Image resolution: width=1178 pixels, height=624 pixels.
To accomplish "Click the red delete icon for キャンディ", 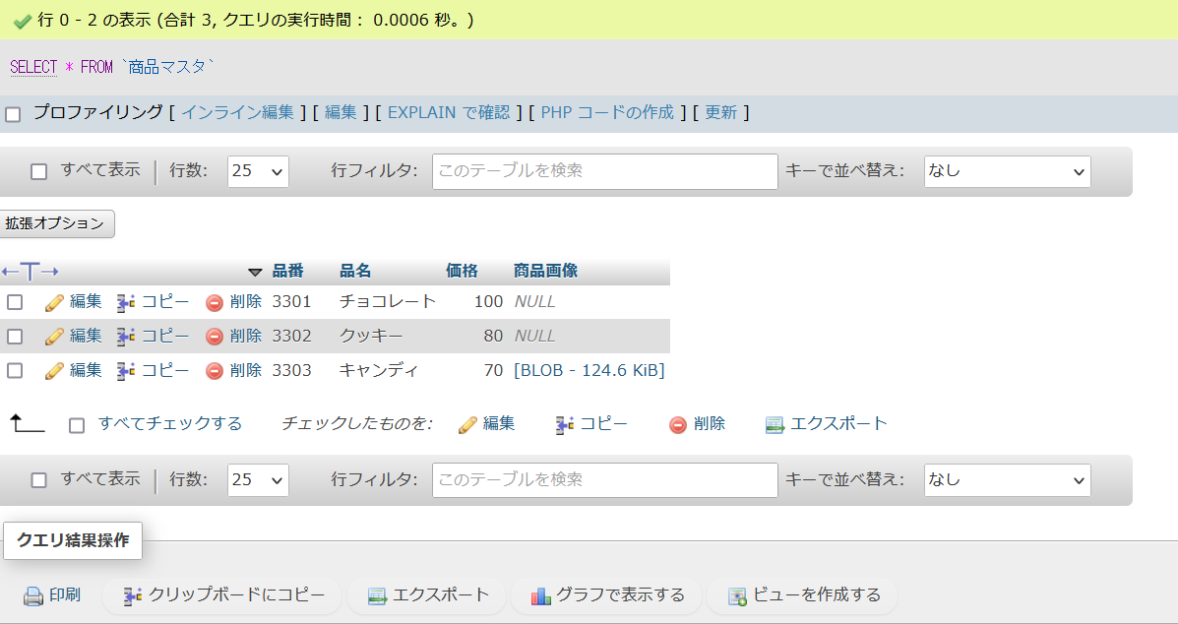I will (215, 370).
